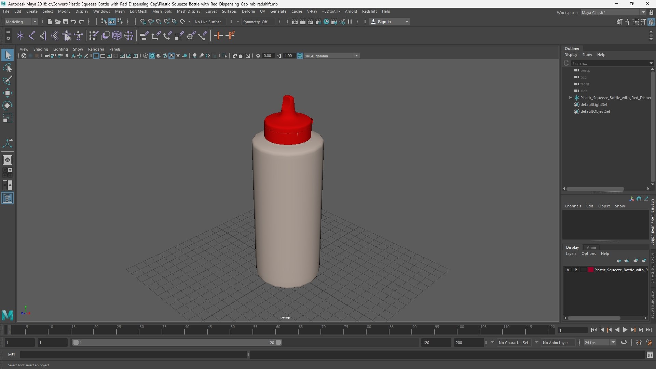Choose the Scale tool in toolbox

coord(8,118)
